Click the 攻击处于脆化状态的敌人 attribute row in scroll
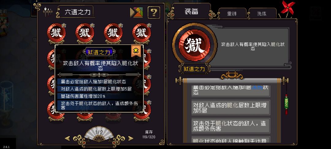The width and height of the screenshot is (331, 149). (231, 126)
